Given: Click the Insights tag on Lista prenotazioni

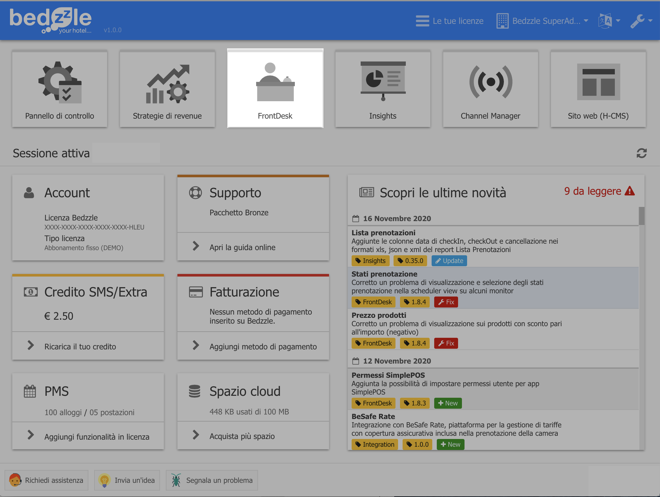Looking at the screenshot, I should point(370,261).
